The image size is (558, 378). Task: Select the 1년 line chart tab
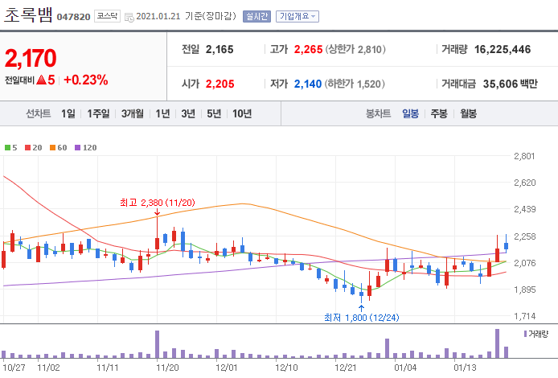(x=162, y=113)
